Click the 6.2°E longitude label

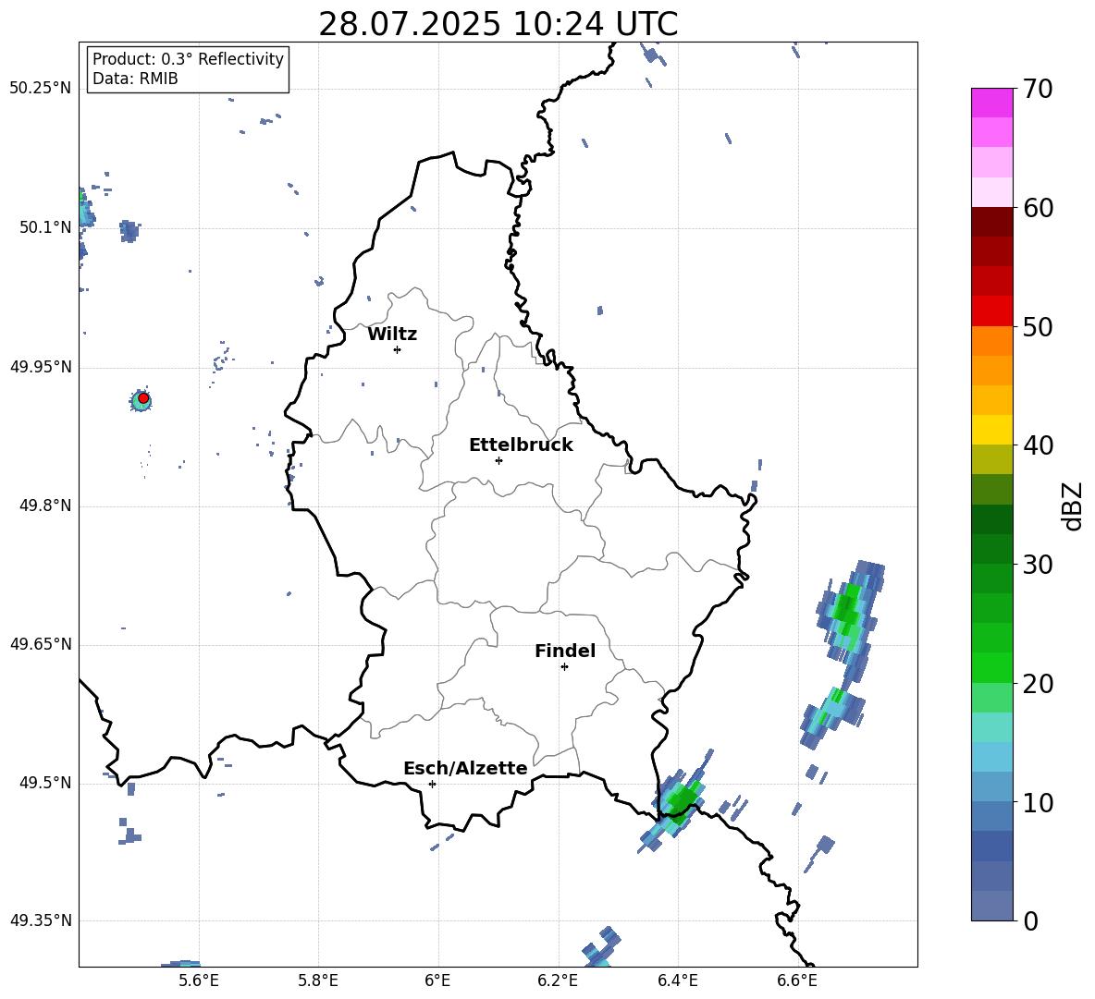(558, 981)
